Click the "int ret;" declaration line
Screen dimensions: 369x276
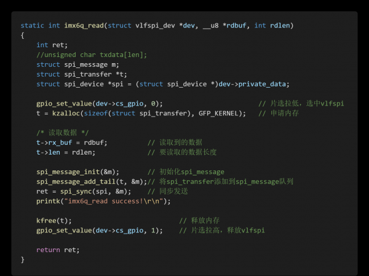[x=52, y=45]
